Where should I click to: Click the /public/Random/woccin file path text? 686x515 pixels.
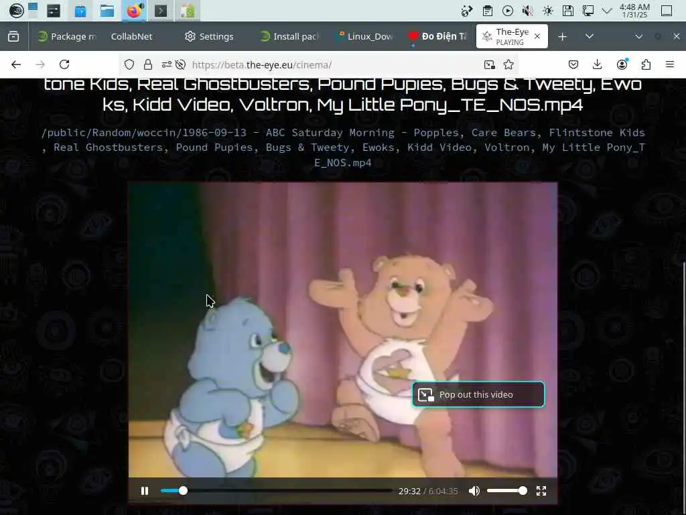342,148
